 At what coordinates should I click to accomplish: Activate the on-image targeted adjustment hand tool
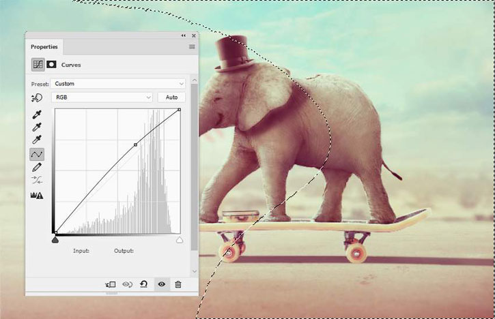pyautogui.click(x=37, y=97)
